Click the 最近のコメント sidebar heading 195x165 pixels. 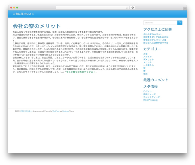tap(156, 80)
